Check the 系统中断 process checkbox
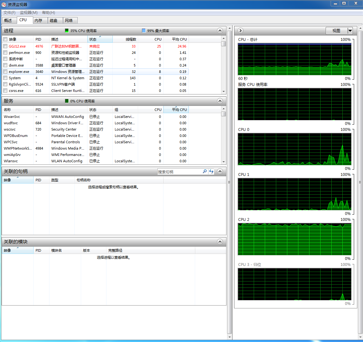This screenshot has width=363, height=342. 5,59
